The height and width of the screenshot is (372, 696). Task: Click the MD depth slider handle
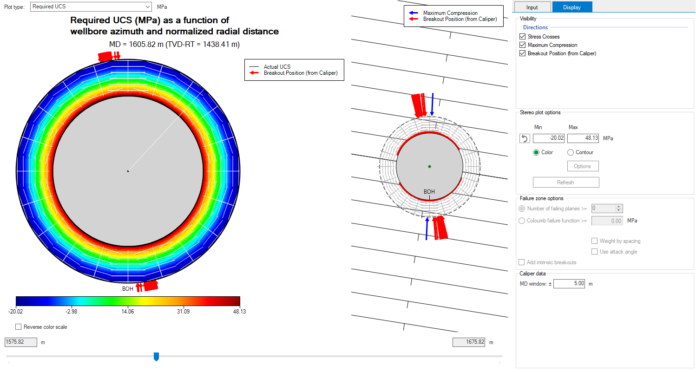(156, 356)
